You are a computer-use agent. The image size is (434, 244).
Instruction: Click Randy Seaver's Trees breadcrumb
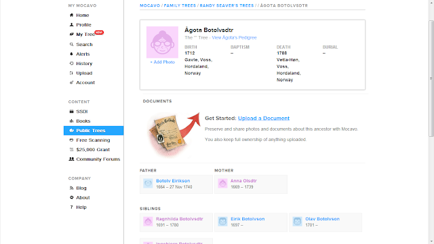click(x=226, y=5)
